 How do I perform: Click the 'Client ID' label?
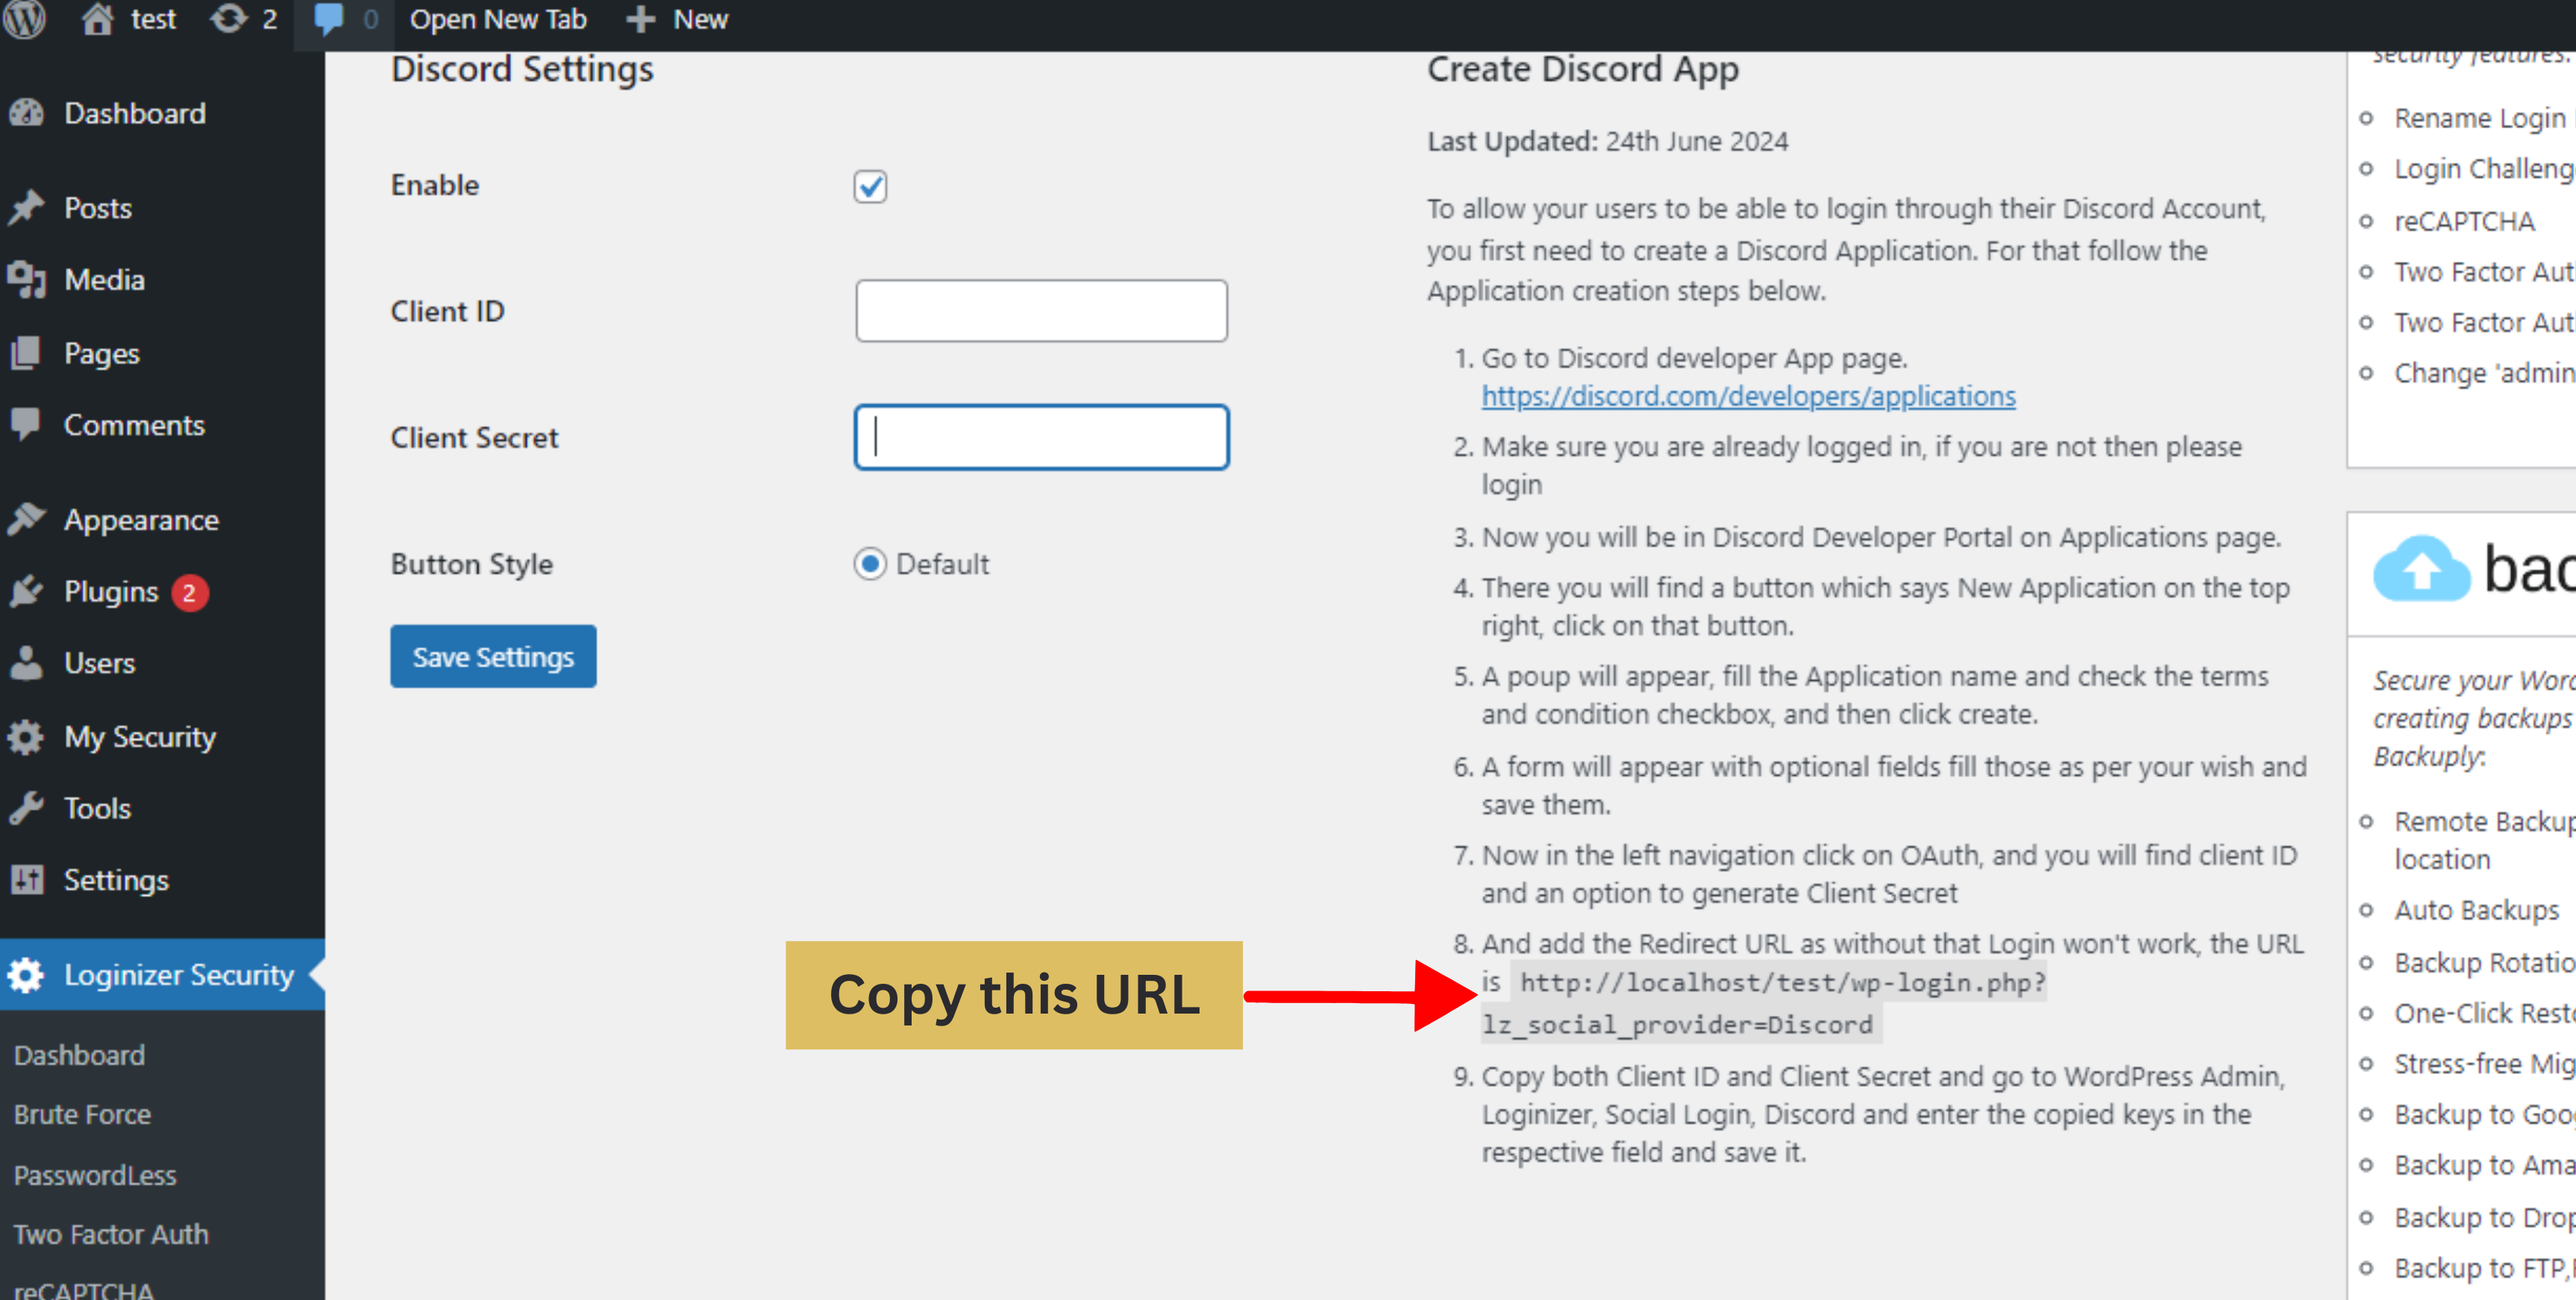point(447,311)
